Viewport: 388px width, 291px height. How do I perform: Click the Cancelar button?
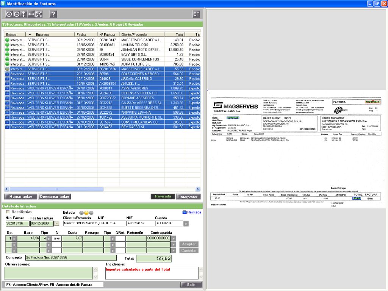[x=189, y=251]
